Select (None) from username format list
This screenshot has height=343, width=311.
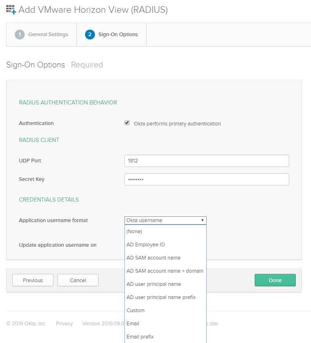(134, 232)
